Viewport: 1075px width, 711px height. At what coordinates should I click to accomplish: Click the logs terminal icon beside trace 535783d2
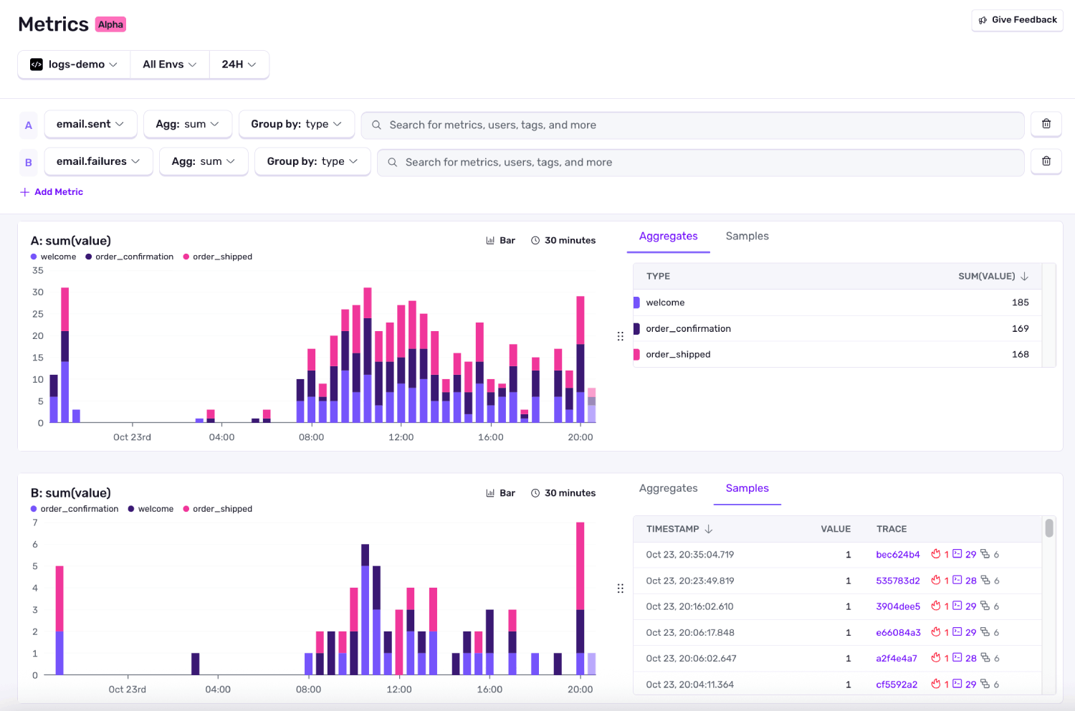pyautogui.click(x=957, y=581)
